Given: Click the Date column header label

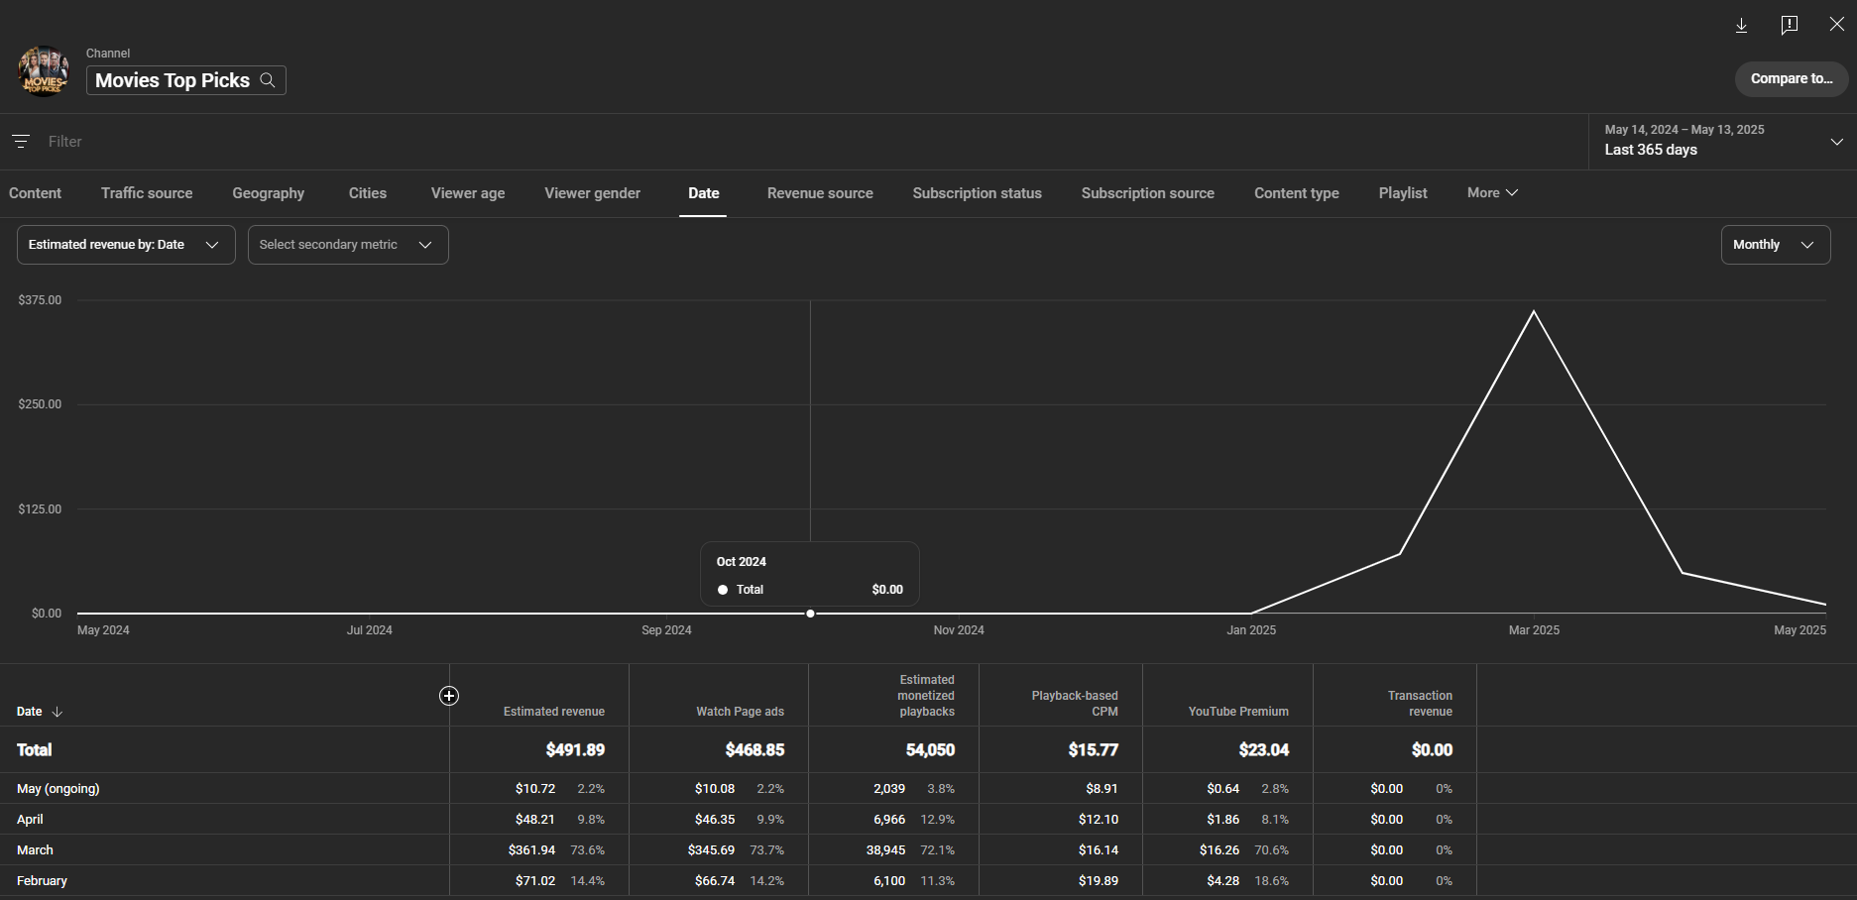Looking at the screenshot, I should click(x=30, y=712).
